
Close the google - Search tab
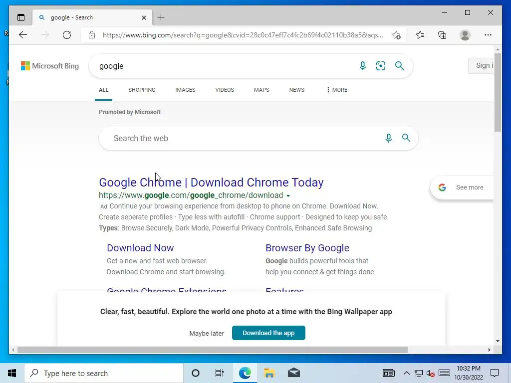point(144,17)
